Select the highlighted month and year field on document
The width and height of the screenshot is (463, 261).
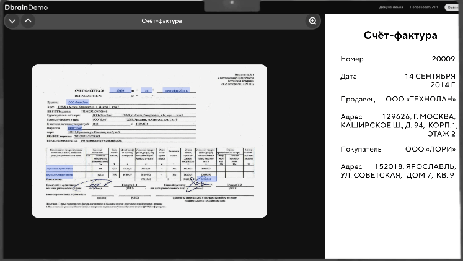(176, 90)
